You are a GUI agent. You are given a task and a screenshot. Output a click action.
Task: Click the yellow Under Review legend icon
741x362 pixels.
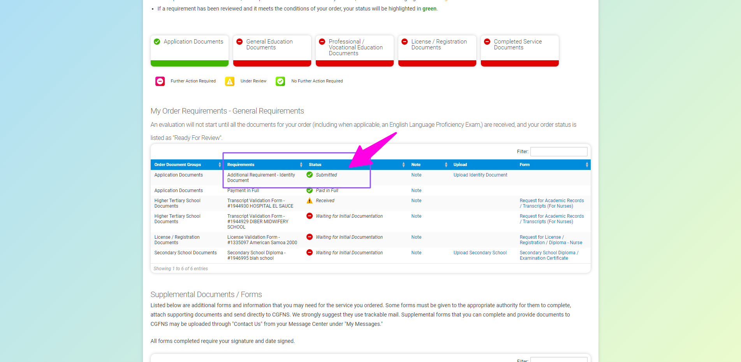click(x=230, y=81)
